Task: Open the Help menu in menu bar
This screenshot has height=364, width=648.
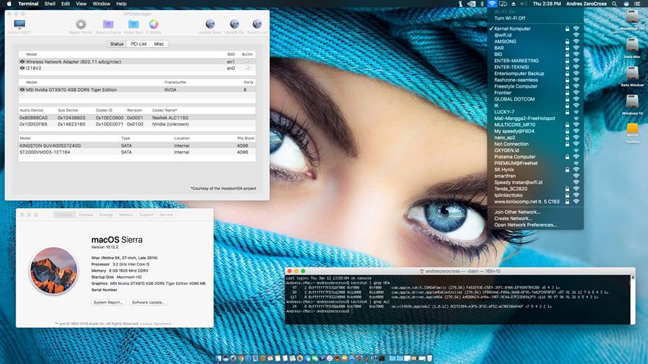Action: [x=121, y=4]
